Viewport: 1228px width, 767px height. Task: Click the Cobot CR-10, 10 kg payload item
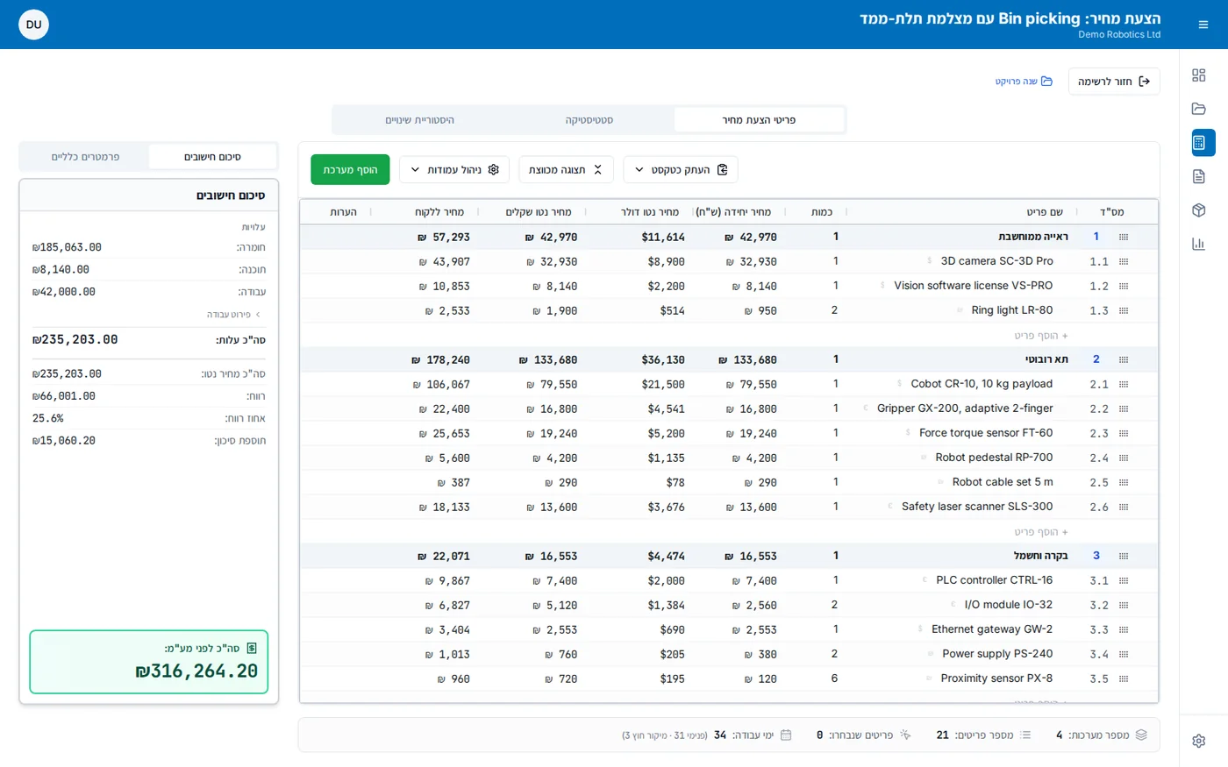982,384
